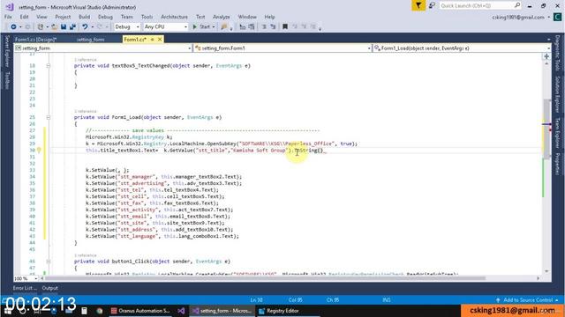
Task: Open the Analyze menu
Action: click(222, 17)
